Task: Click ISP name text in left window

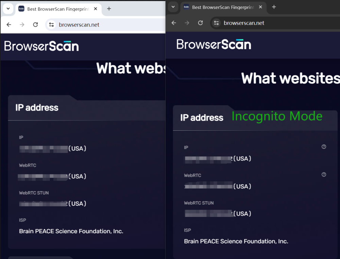Action: pos(71,231)
